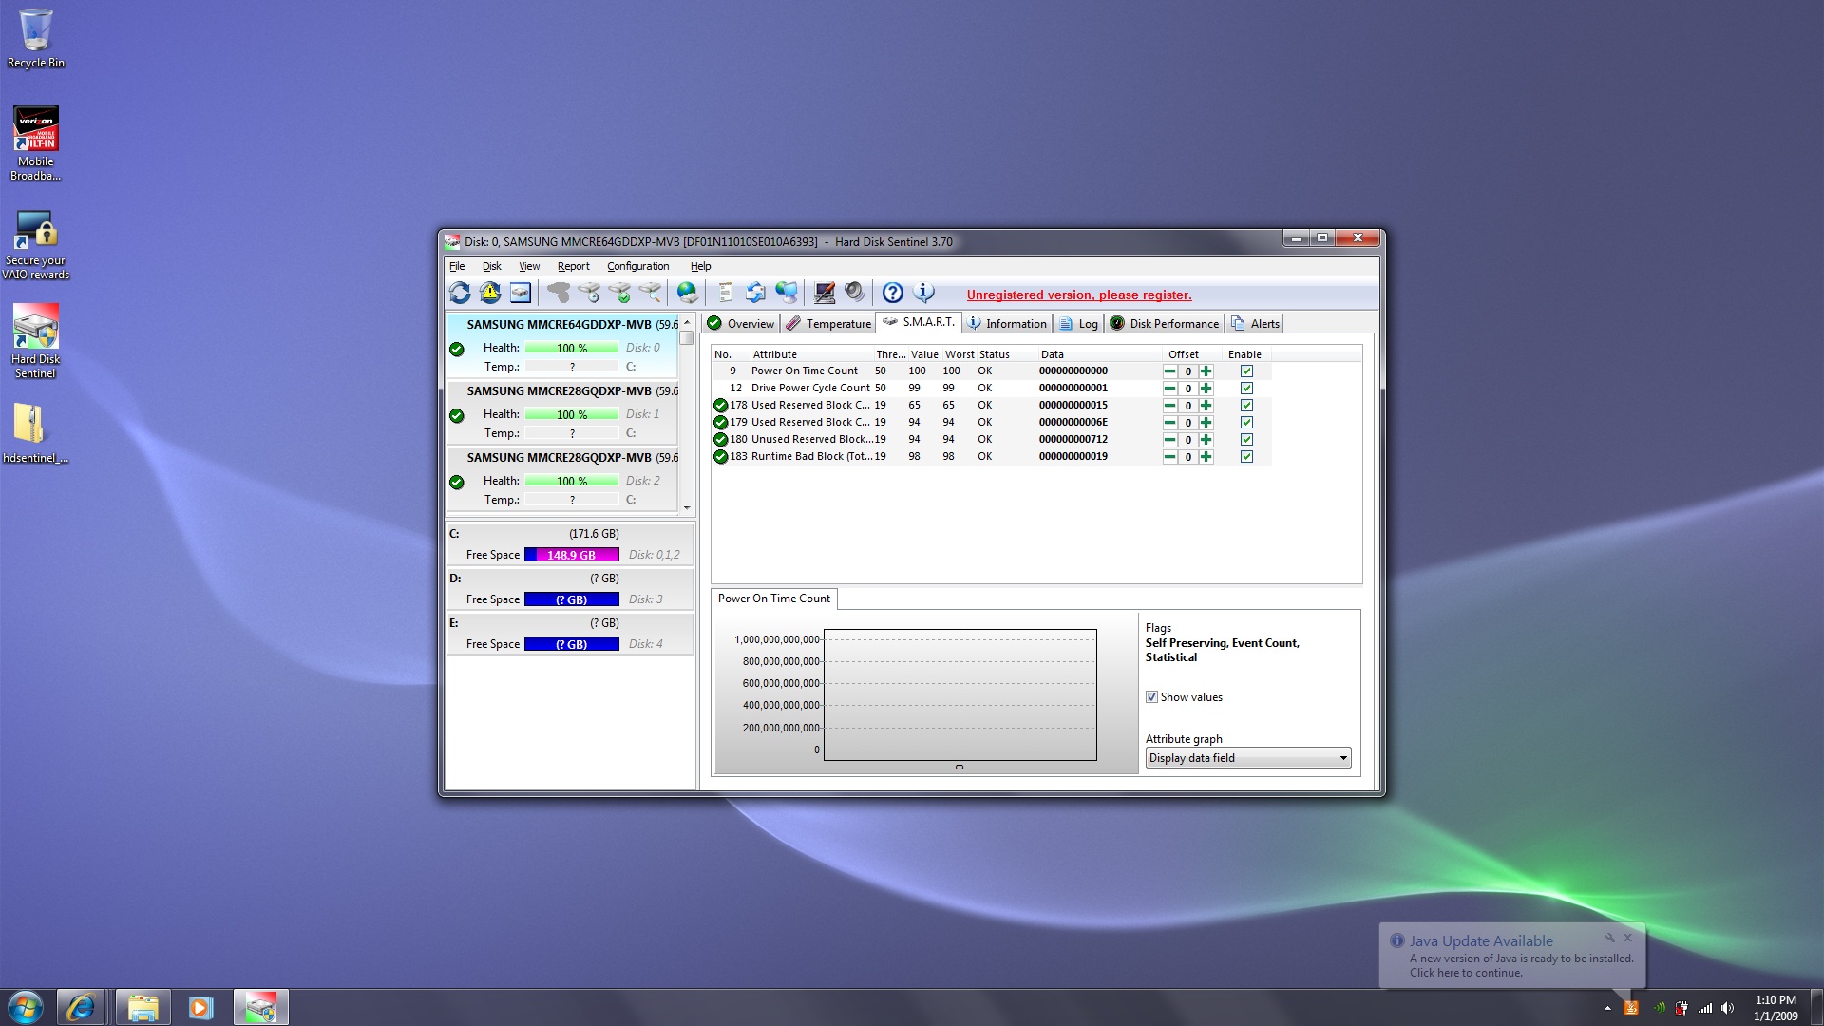Screen dimensions: 1824x1026
Task: Click the disk with green checkmark toolbar icon
Action: pyautogui.click(x=619, y=293)
